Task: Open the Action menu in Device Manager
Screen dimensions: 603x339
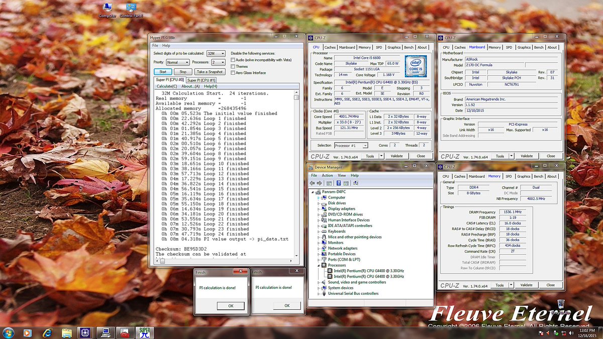Action: point(327,175)
